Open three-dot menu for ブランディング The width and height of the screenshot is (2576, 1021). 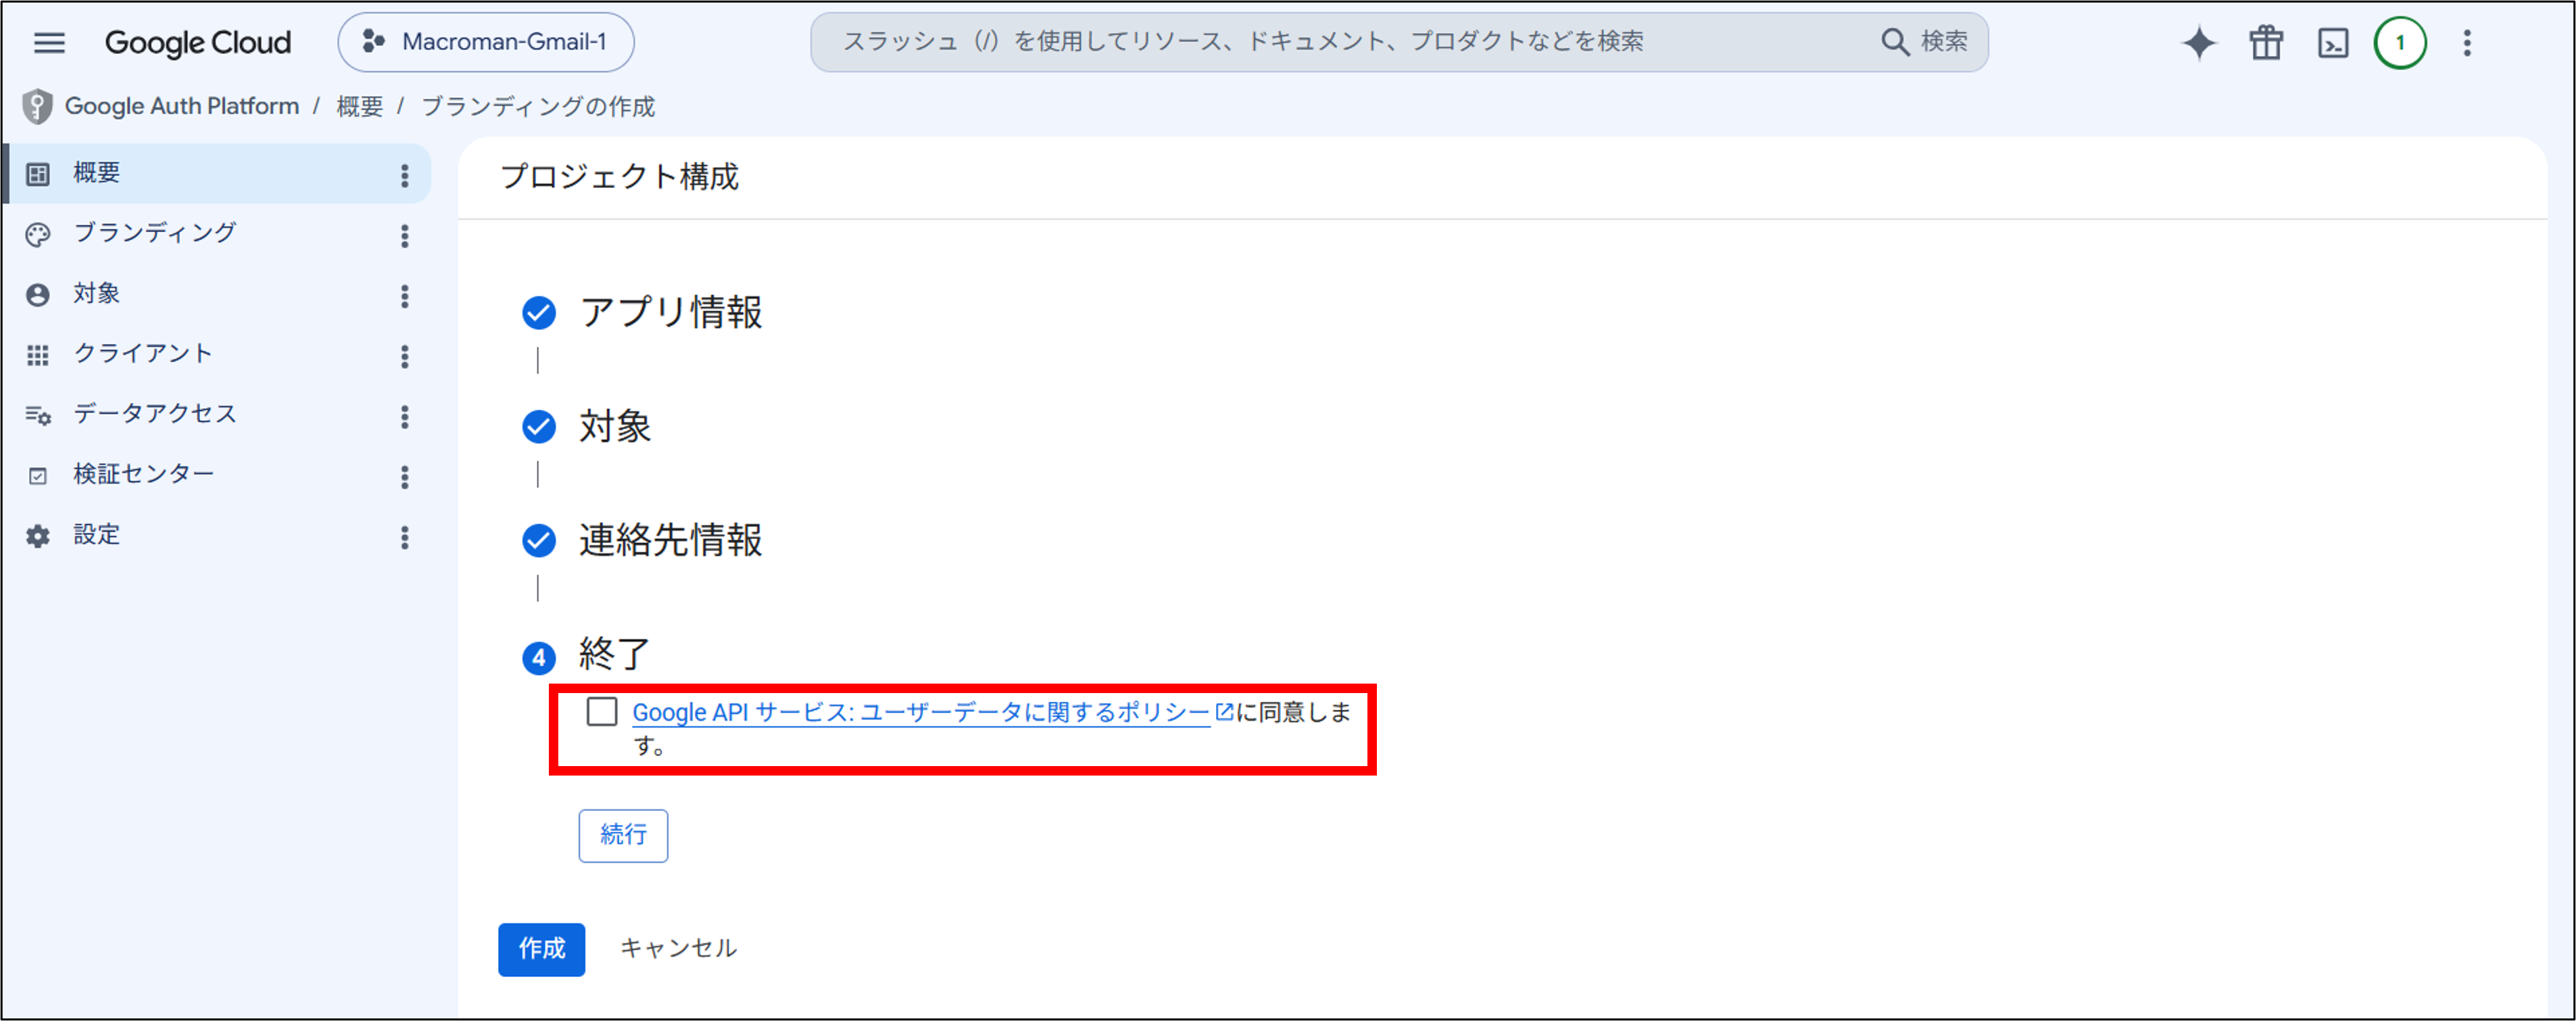[405, 236]
